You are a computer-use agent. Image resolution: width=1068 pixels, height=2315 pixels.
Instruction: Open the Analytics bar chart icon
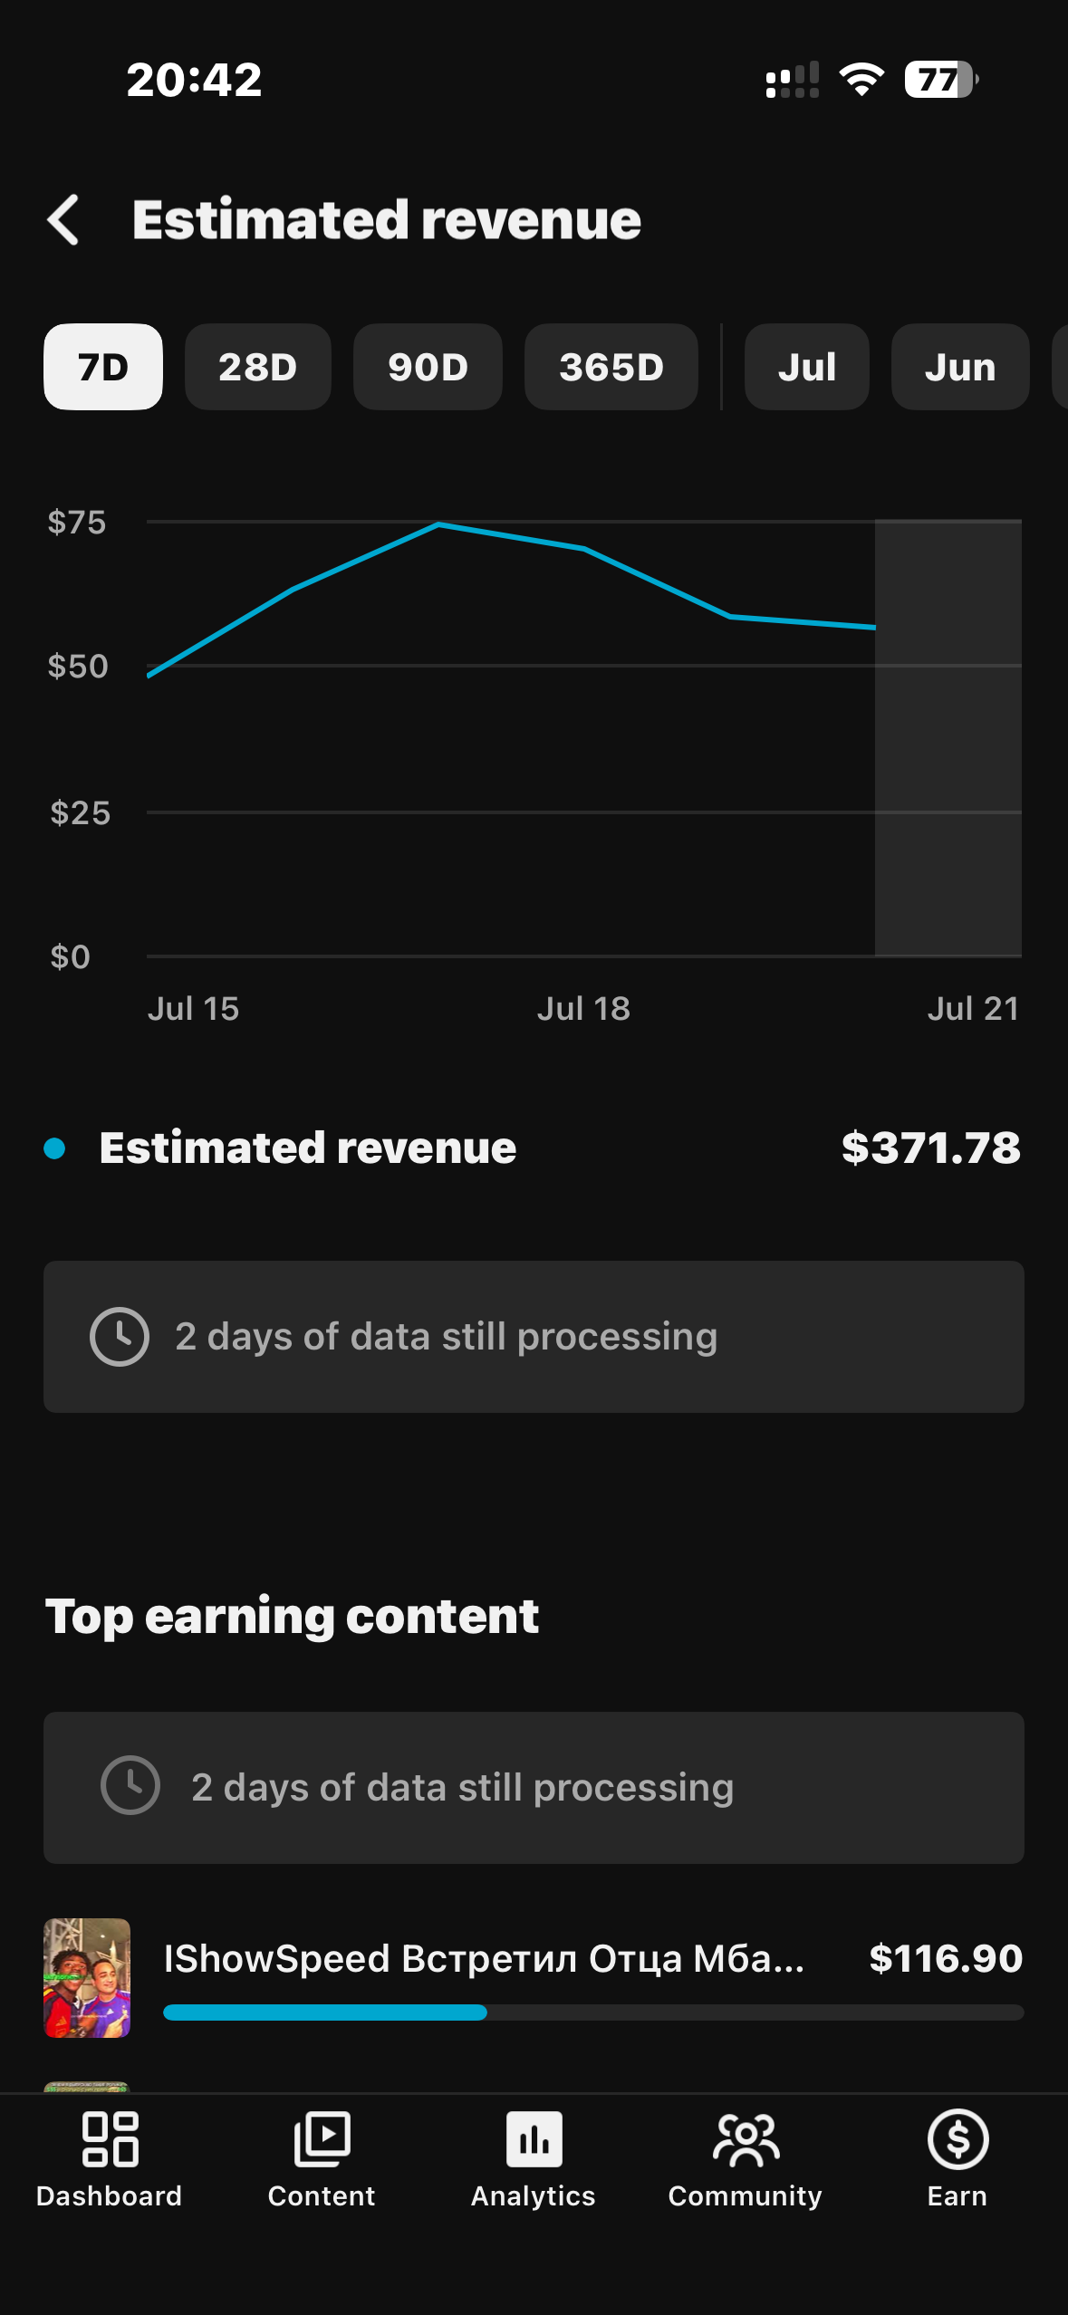click(x=534, y=2139)
